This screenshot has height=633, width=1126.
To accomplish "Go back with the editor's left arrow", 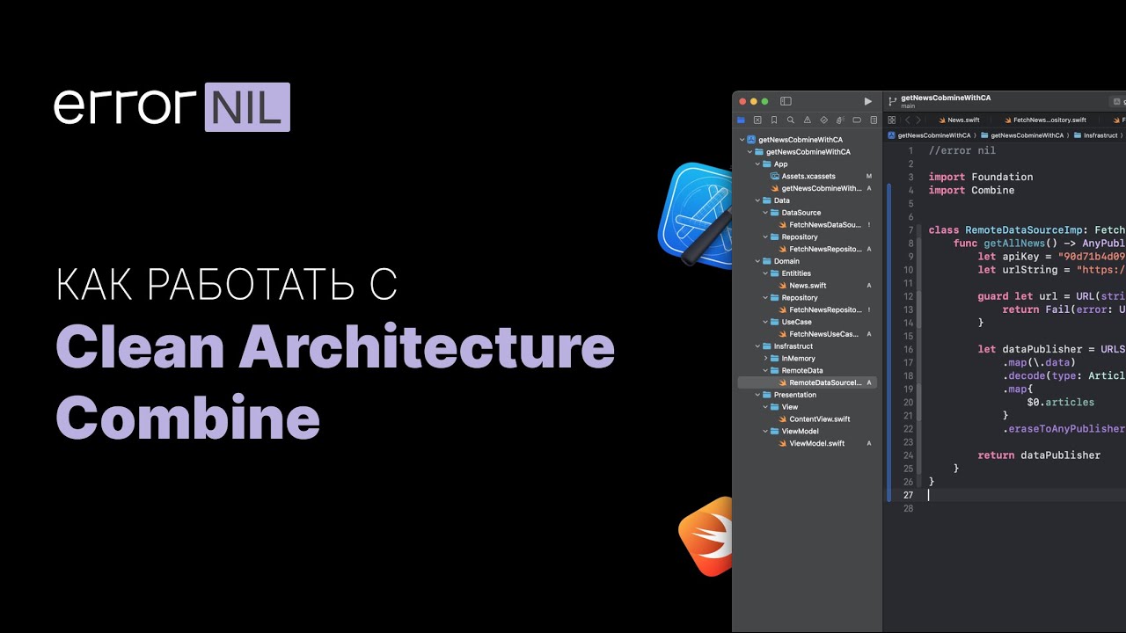I will coord(907,120).
